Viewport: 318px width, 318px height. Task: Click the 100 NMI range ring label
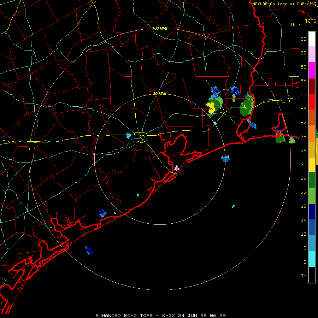pyautogui.click(x=160, y=28)
